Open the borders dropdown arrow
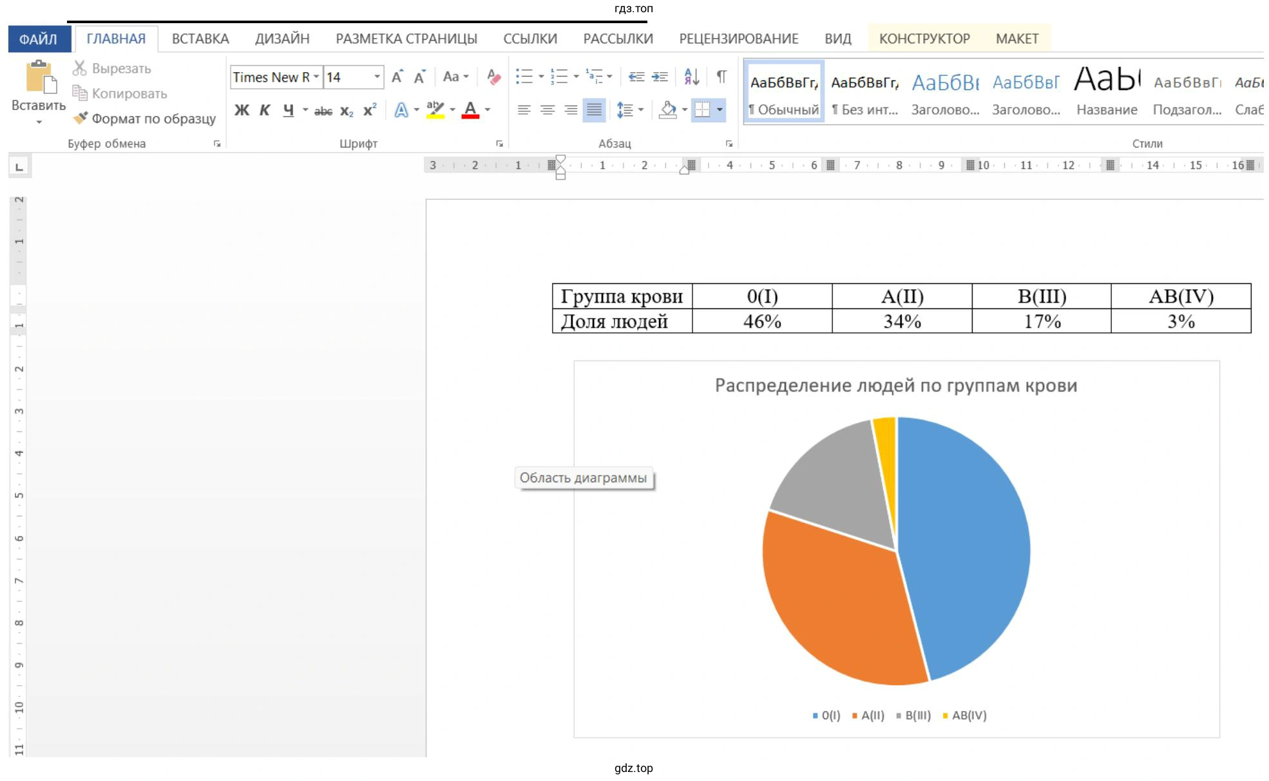The height and width of the screenshot is (781, 1269). click(x=720, y=110)
